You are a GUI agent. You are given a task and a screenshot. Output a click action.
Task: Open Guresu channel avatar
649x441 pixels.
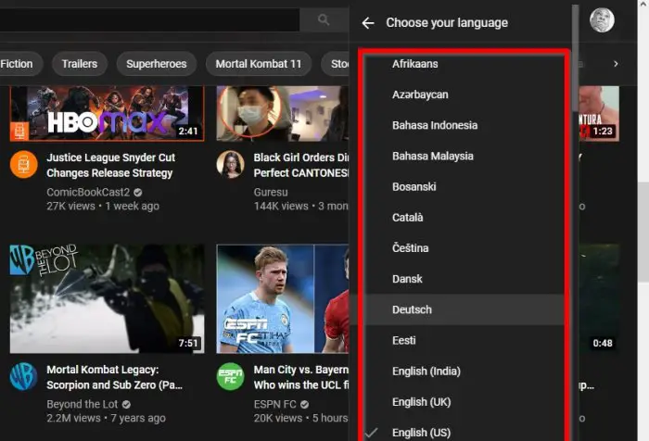pos(230,165)
